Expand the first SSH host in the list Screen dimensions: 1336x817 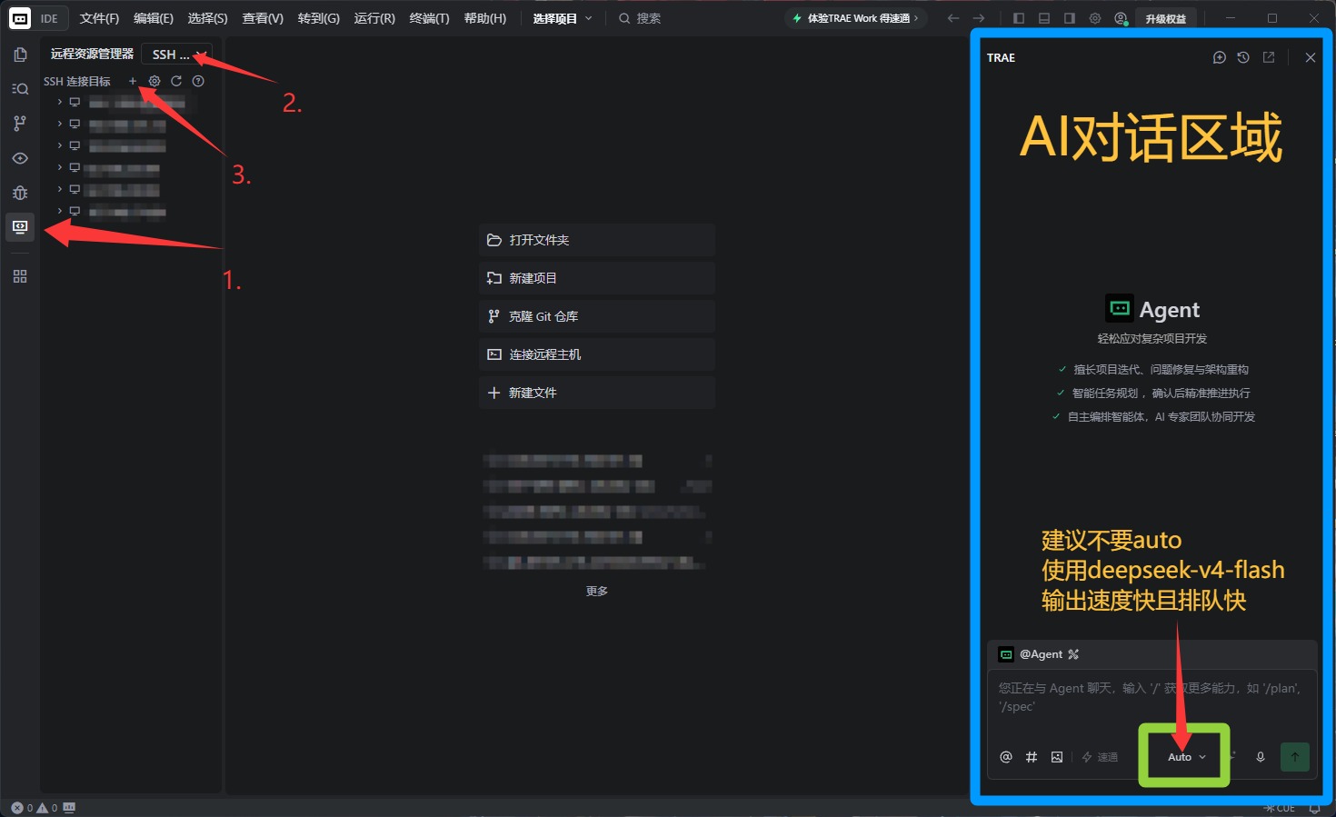click(60, 102)
